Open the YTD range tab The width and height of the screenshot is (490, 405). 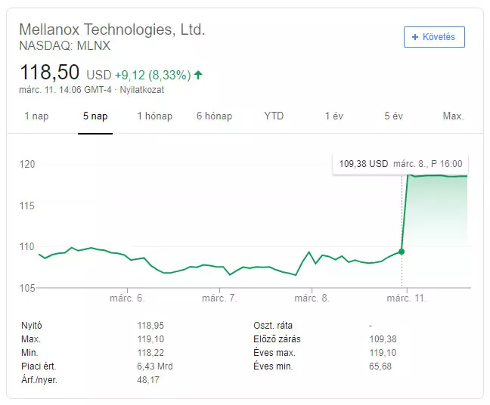tap(274, 116)
